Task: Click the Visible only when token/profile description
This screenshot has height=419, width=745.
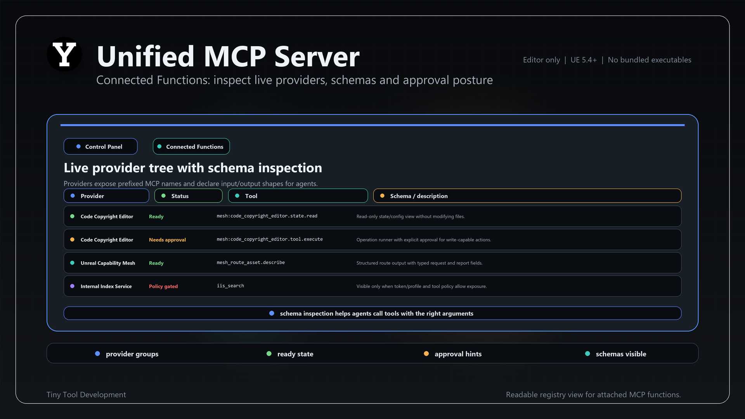Action: point(421,286)
